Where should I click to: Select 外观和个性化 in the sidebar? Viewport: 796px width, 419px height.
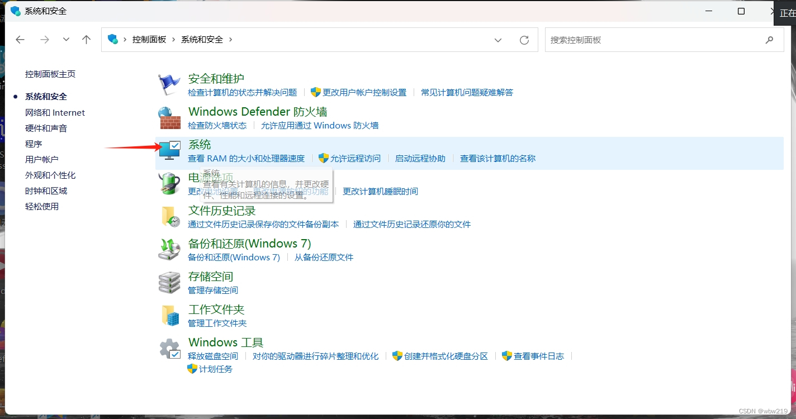point(50,175)
